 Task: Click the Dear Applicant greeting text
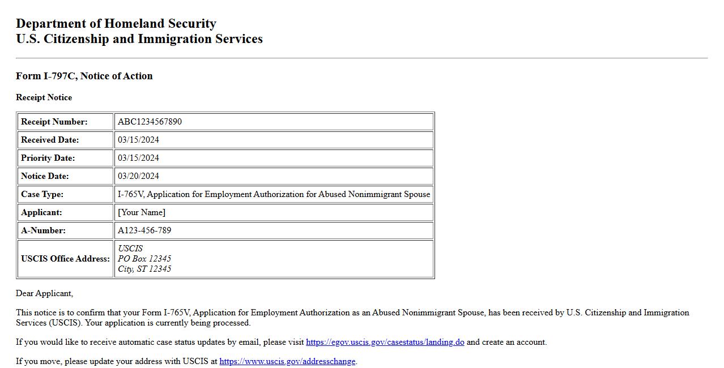(x=44, y=293)
